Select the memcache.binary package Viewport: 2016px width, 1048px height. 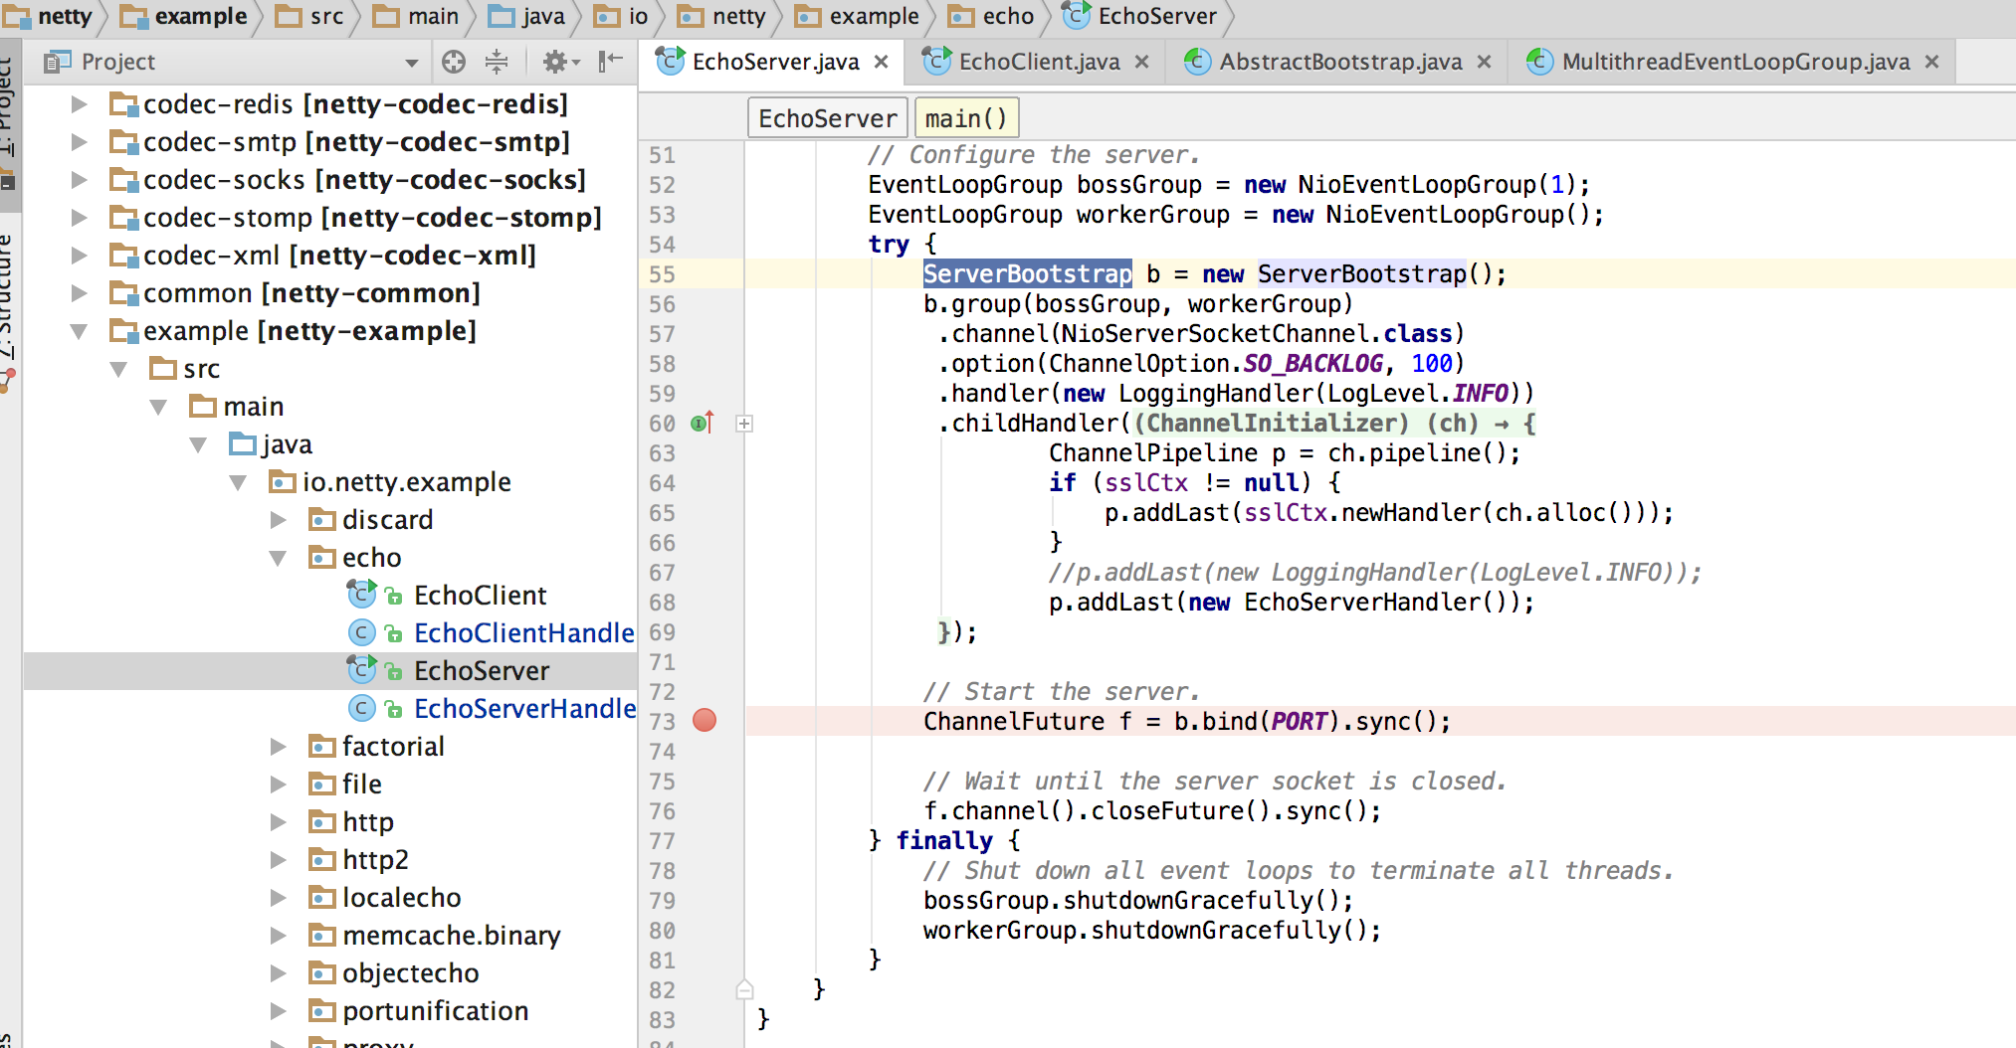click(x=451, y=936)
